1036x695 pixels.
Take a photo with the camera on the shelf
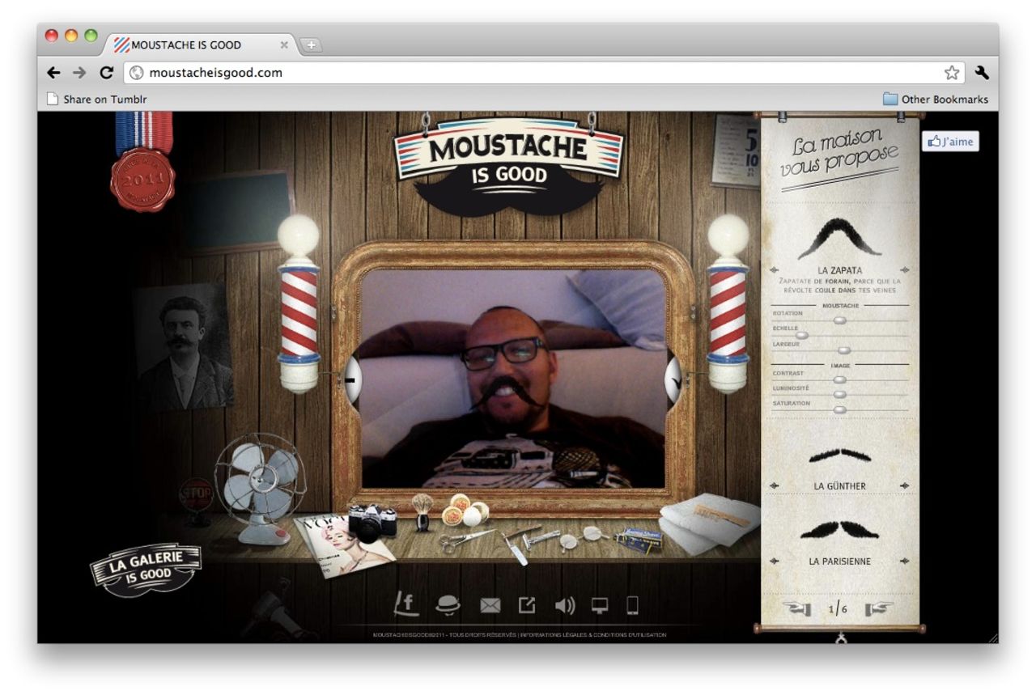point(372,522)
